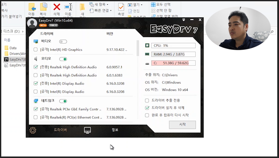Screen dimensions: 279x158
Task: Click the Explorer search magnifier icon
Action: 272,32
